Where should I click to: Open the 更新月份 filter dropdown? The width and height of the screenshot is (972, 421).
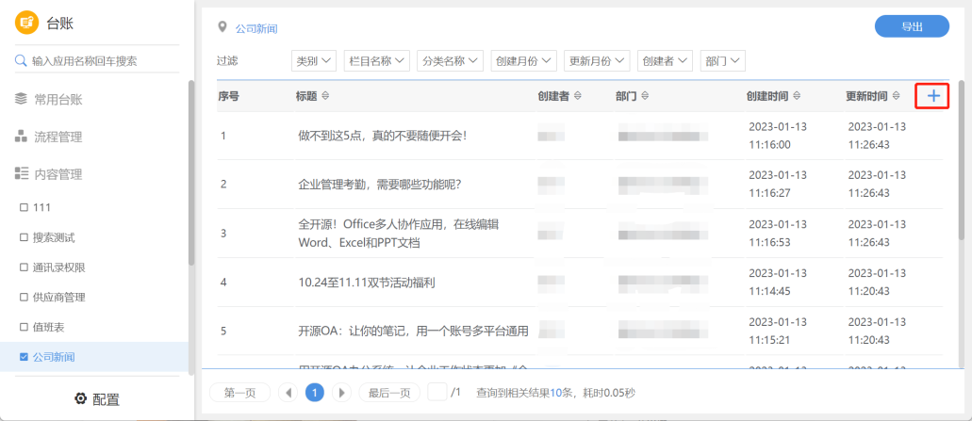597,60
